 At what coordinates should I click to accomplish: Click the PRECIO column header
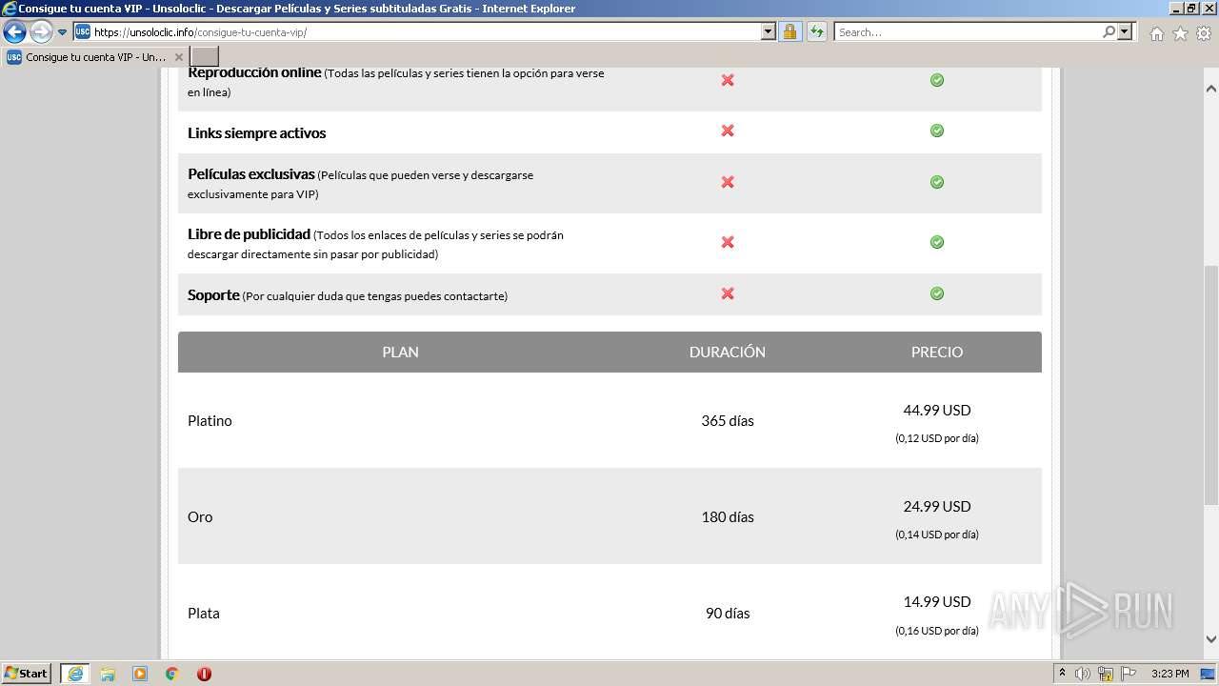[x=937, y=352]
